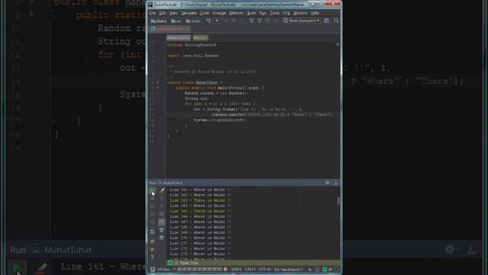Click the import java.util.Random line
Screen dimensions: 488x275
[x=193, y=56]
